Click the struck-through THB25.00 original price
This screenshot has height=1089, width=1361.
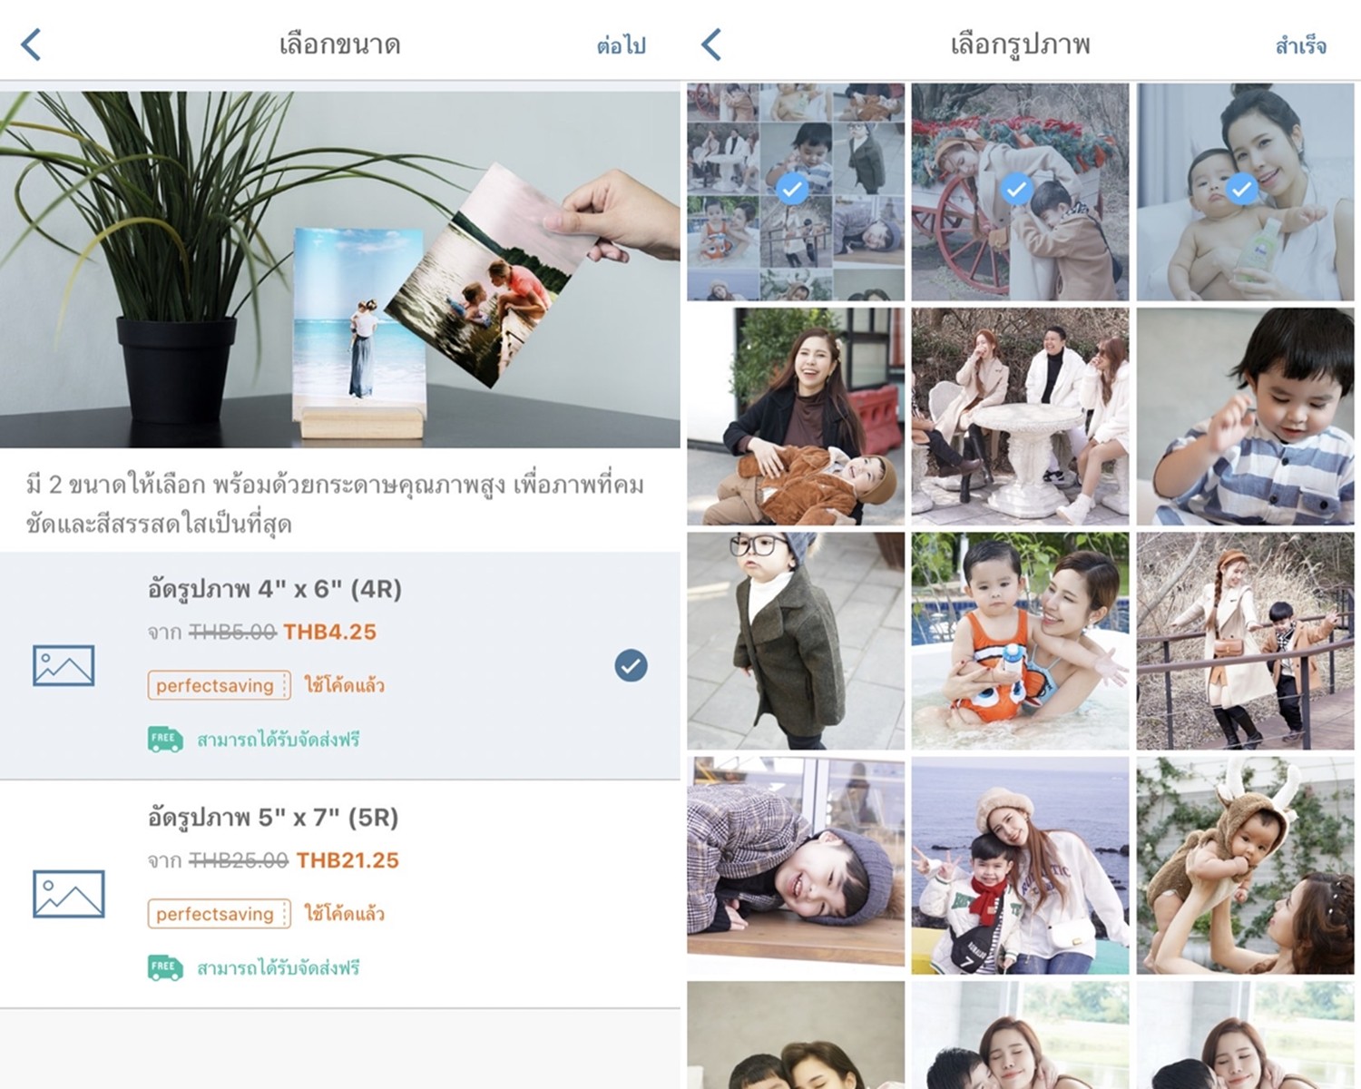239,860
